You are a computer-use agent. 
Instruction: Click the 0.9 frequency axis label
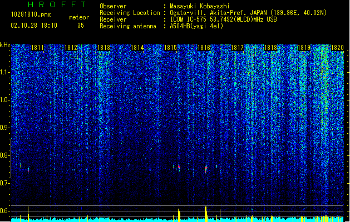coord(4,128)
